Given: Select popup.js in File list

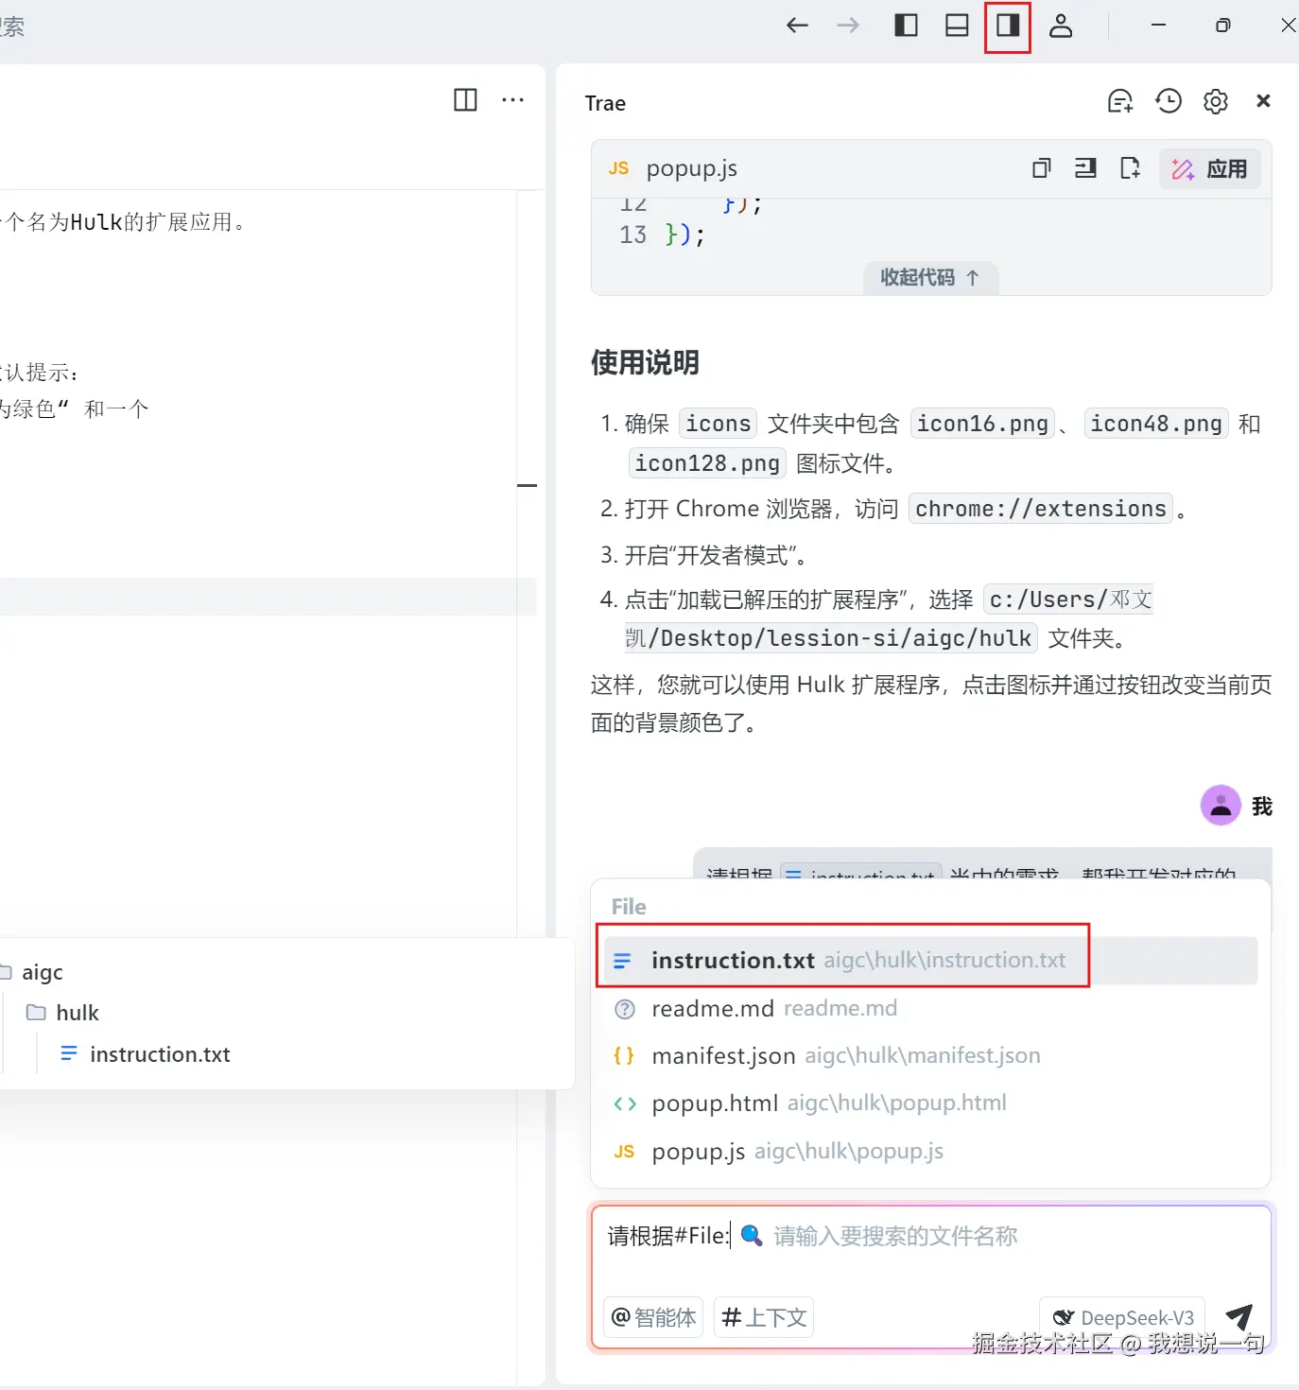Looking at the screenshot, I should 930,1152.
